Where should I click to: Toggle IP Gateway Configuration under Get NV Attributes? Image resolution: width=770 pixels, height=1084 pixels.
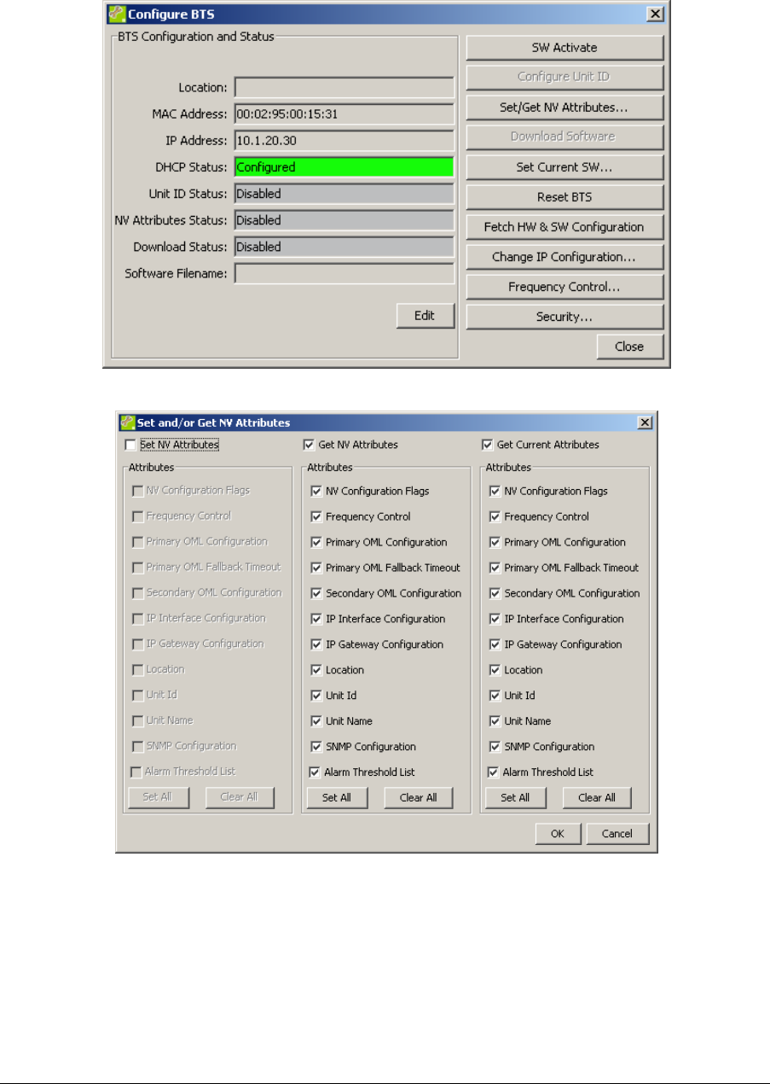point(316,645)
